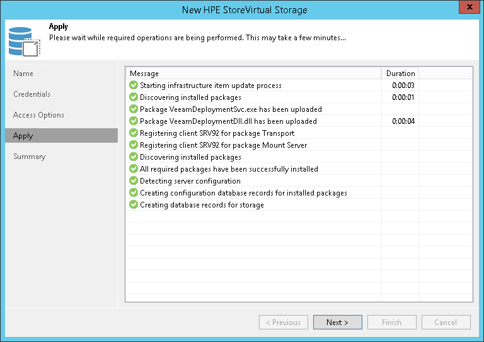Go to the Credentials step
The image size is (484, 342).
pyautogui.click(x=32, y=94)
